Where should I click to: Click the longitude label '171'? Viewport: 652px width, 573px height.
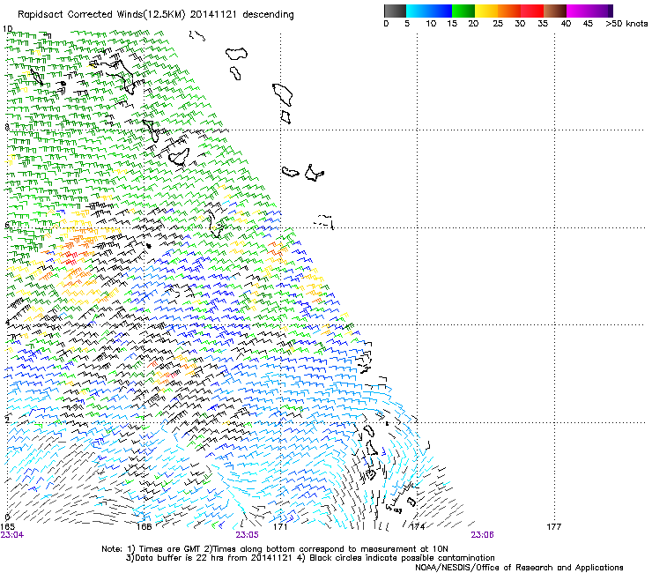(x=280, y=527)
